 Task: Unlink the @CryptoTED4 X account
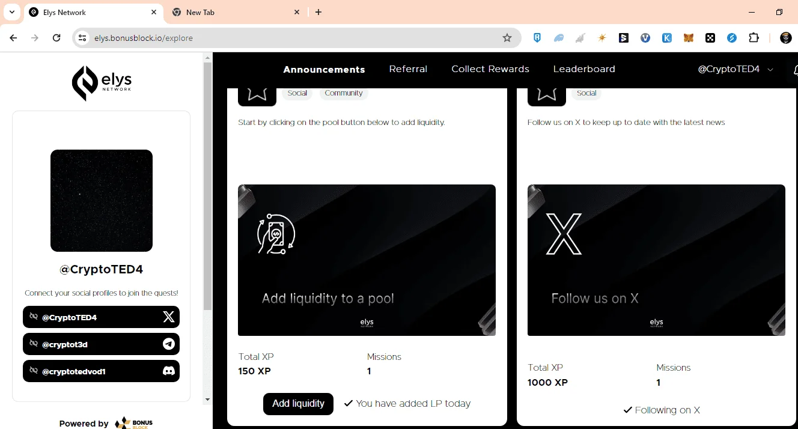point(34,317)
